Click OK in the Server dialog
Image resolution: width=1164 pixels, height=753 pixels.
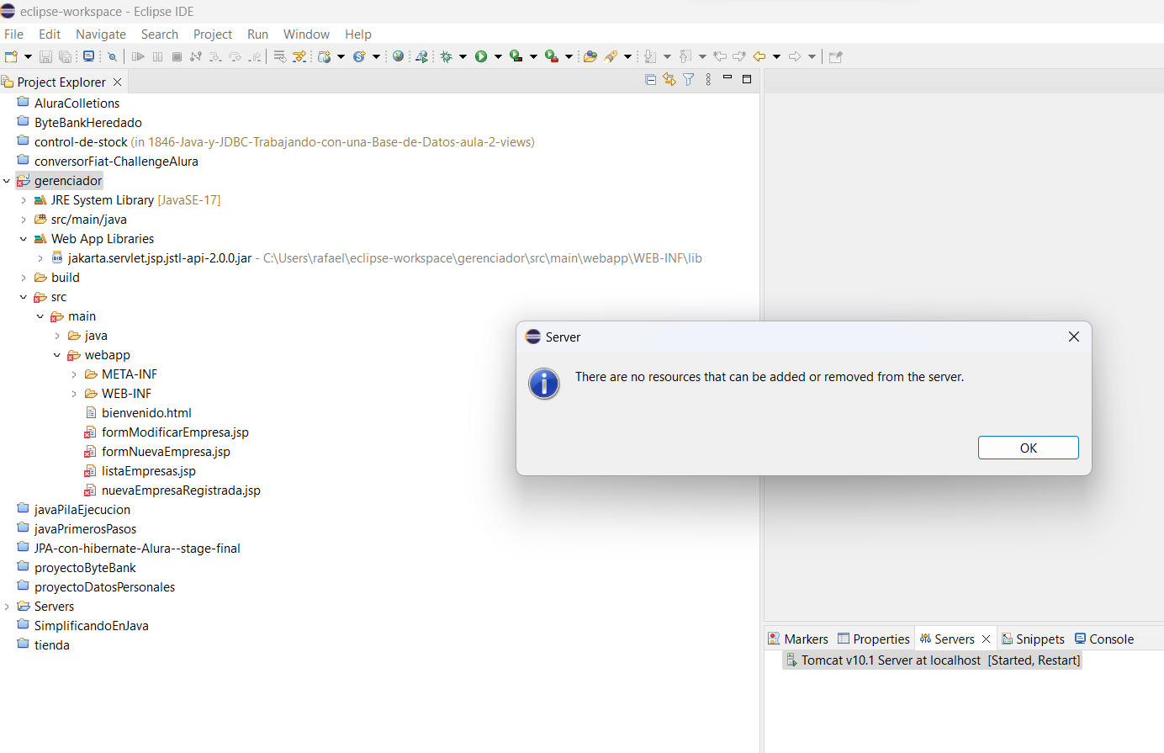1028,448
